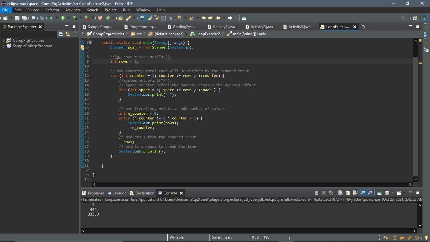Toggle Link with Editor in Package Explorer
Image resolution: width=430 pixels, height=242 pixels.
click(x=68, y=34)
